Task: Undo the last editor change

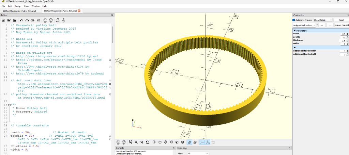Action: tap(21, 20)
